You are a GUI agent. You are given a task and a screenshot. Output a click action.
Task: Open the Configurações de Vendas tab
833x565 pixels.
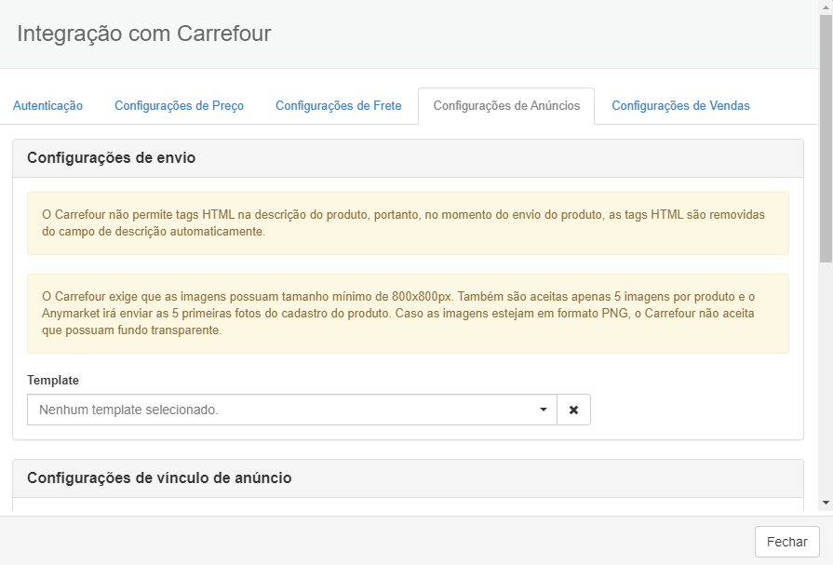[680, 106]
